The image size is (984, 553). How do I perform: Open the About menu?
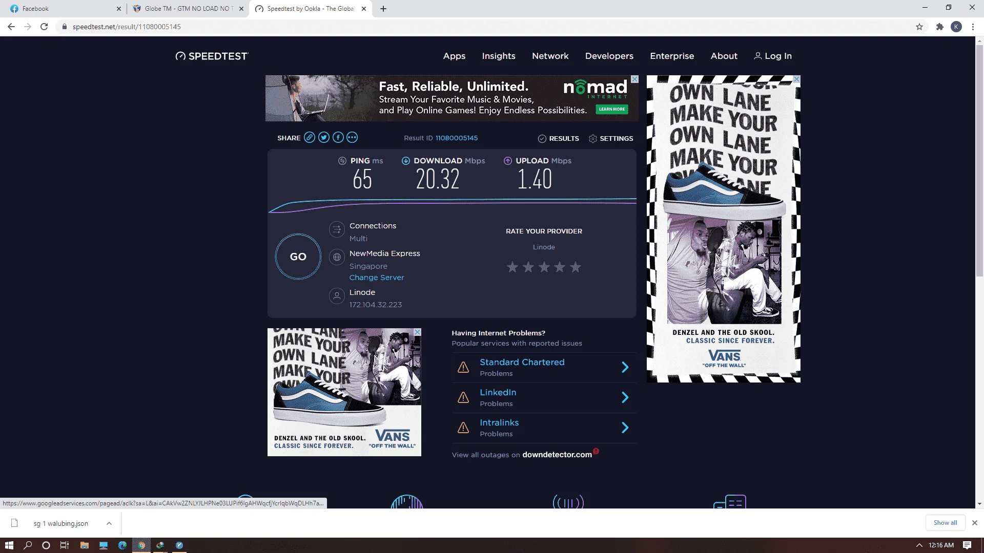click(724, 56)
